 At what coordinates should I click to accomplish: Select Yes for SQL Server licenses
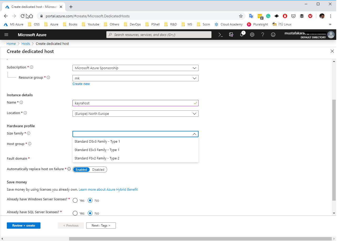tap(75, 213)
